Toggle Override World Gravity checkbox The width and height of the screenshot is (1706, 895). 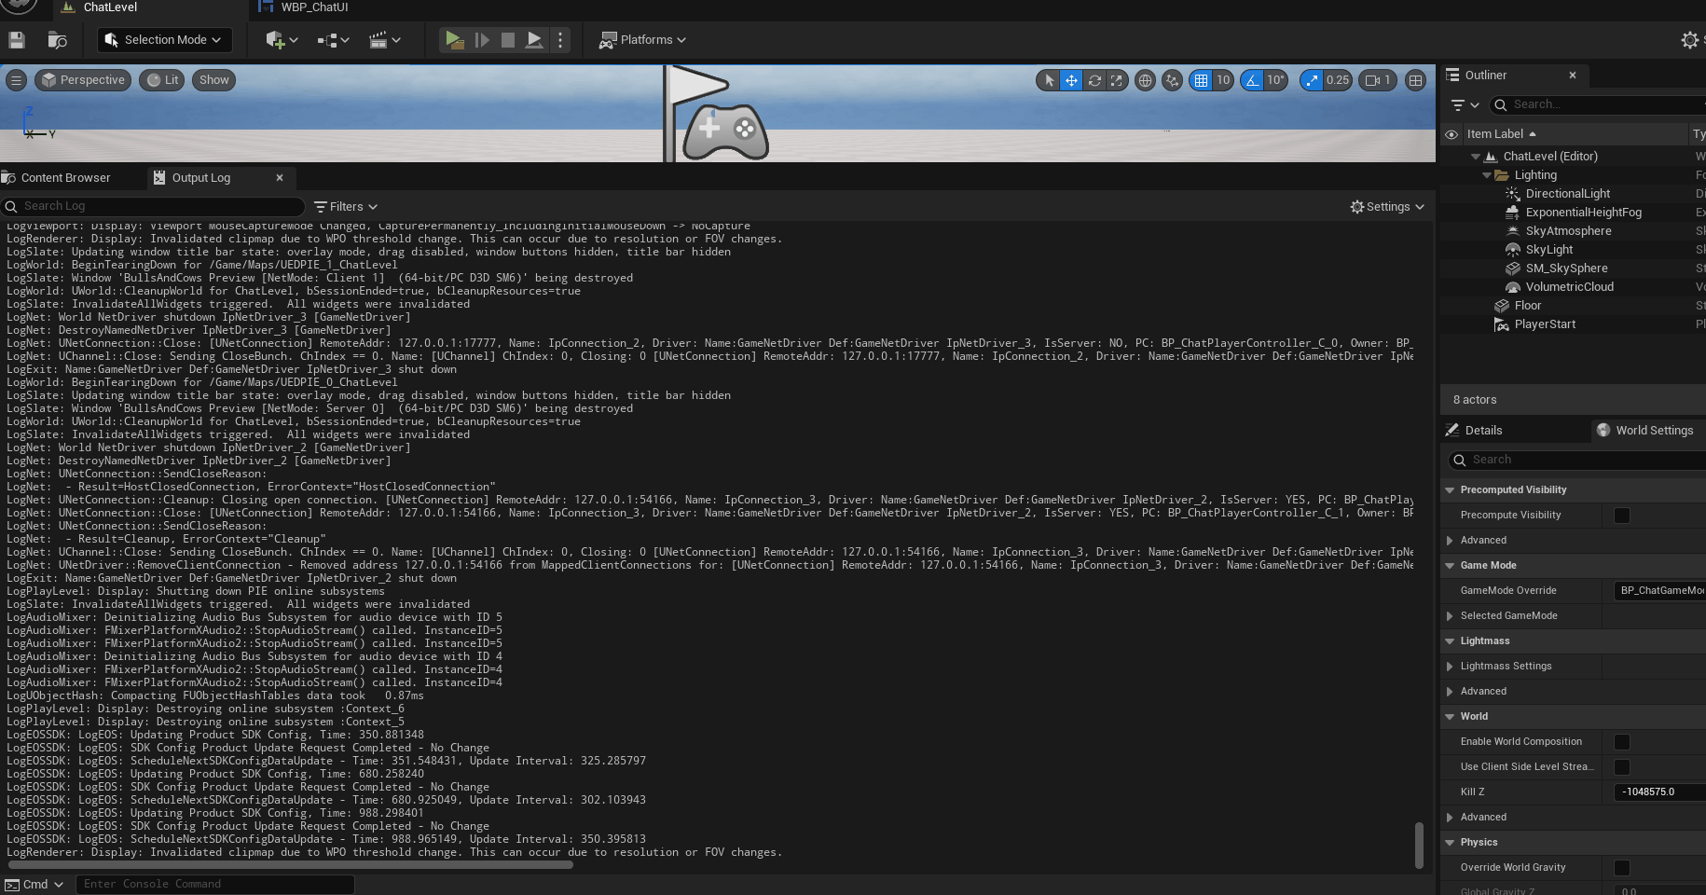point(1622,868)
